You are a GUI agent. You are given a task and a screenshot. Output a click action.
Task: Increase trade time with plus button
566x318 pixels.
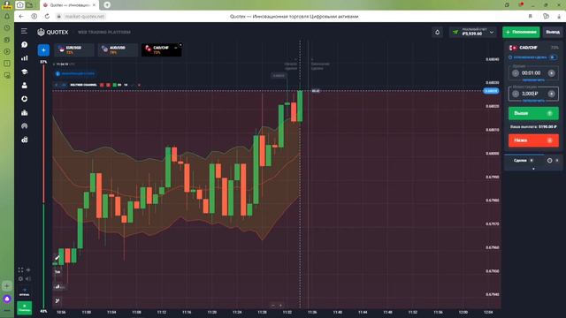551,73
